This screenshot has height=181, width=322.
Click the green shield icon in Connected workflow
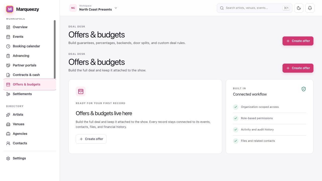tap(304, 89)
